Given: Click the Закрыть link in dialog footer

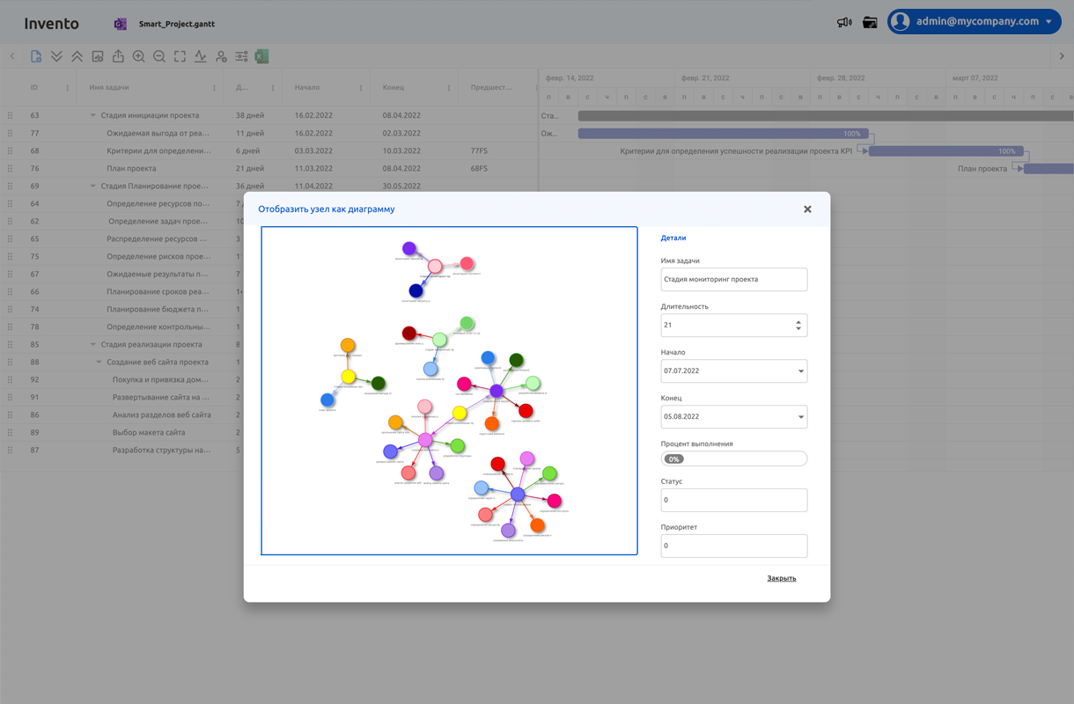Looking at the screenshot, I should (781, 578).
